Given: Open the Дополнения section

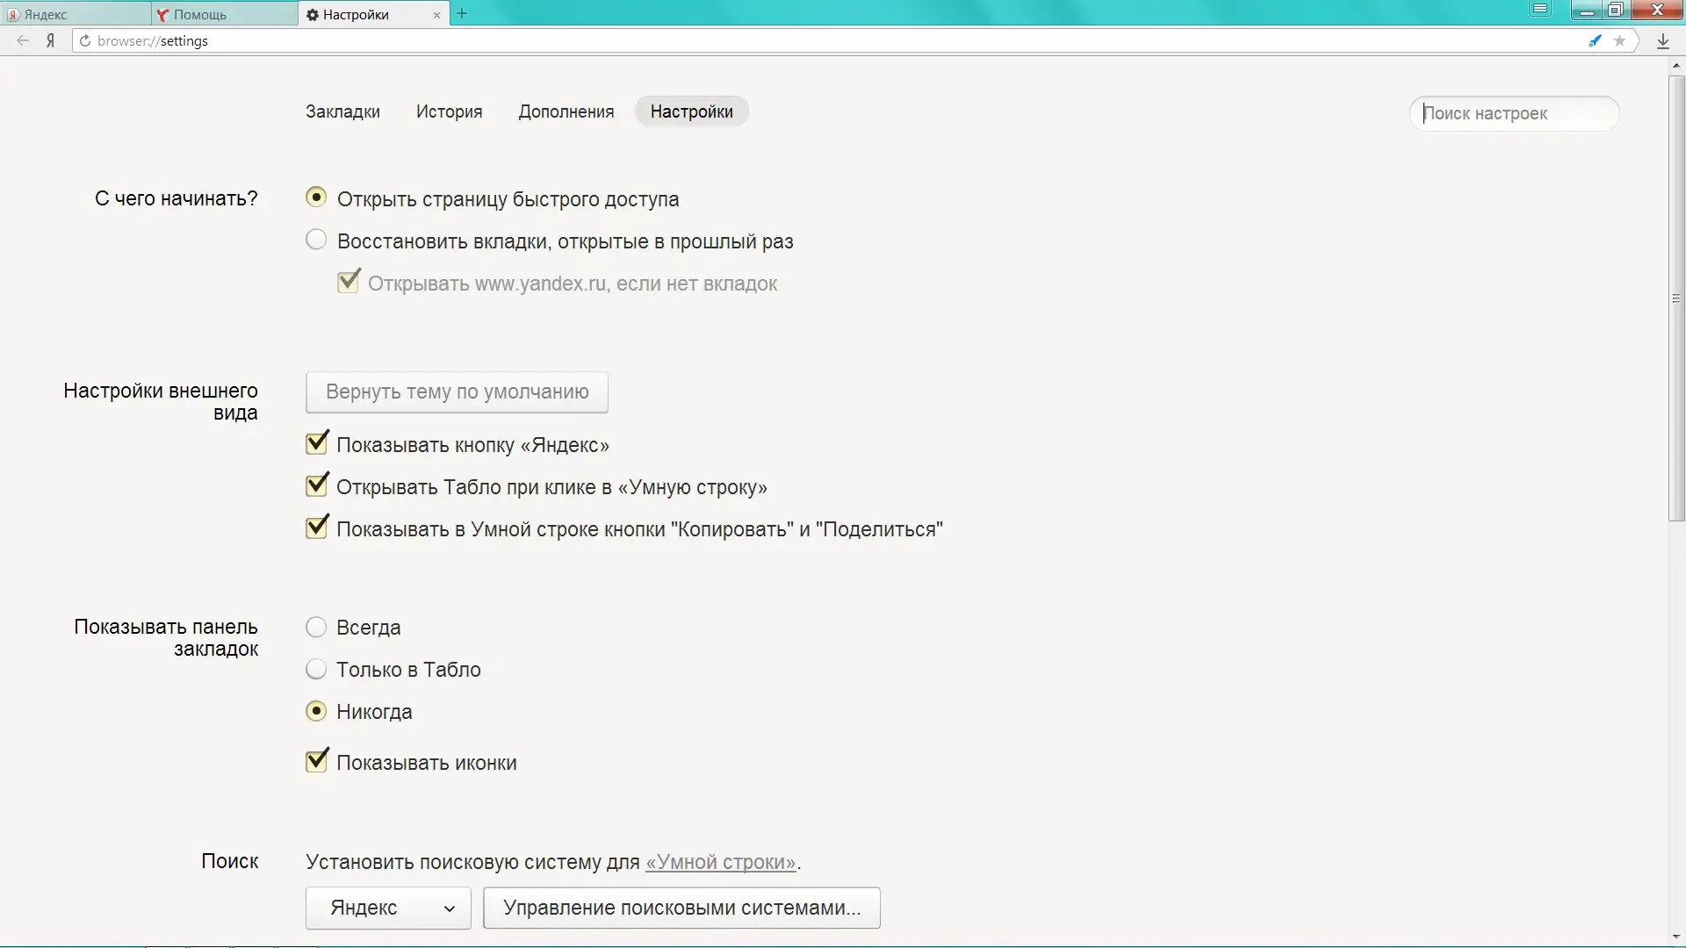Looking at the screenshot, I should tap(566, 111).
